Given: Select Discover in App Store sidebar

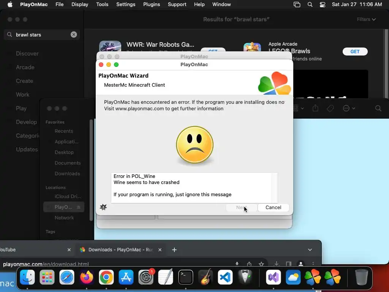Looking at the screenshot, I should pos(27,54).
